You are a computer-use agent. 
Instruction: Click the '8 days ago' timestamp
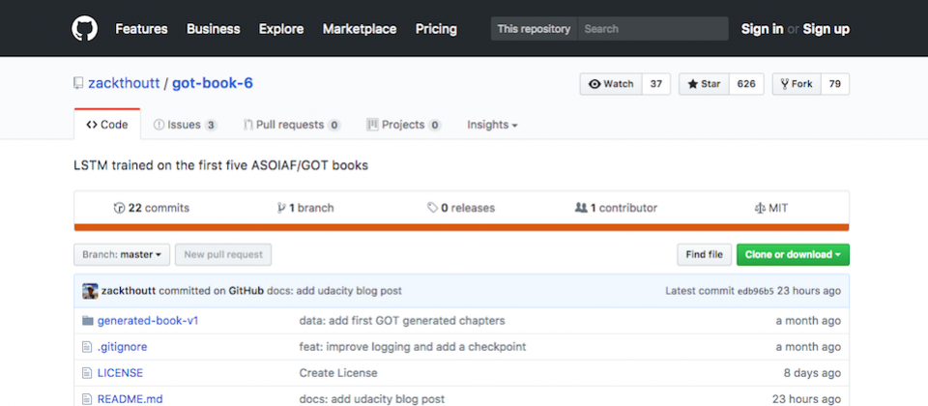812,373
